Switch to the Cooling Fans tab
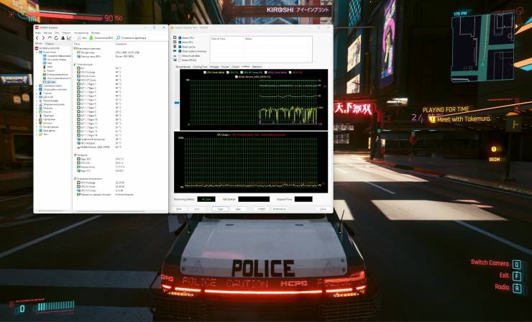The height and width of the screenshot is (322, 532). tap(200, 67)
